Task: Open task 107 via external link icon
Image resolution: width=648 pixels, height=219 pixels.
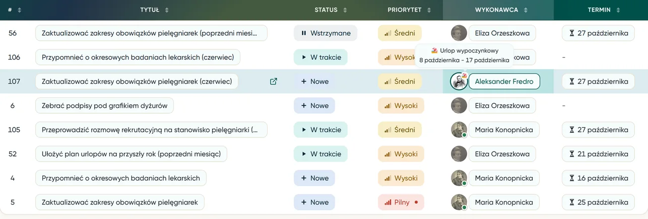Action: pos(274,82)
